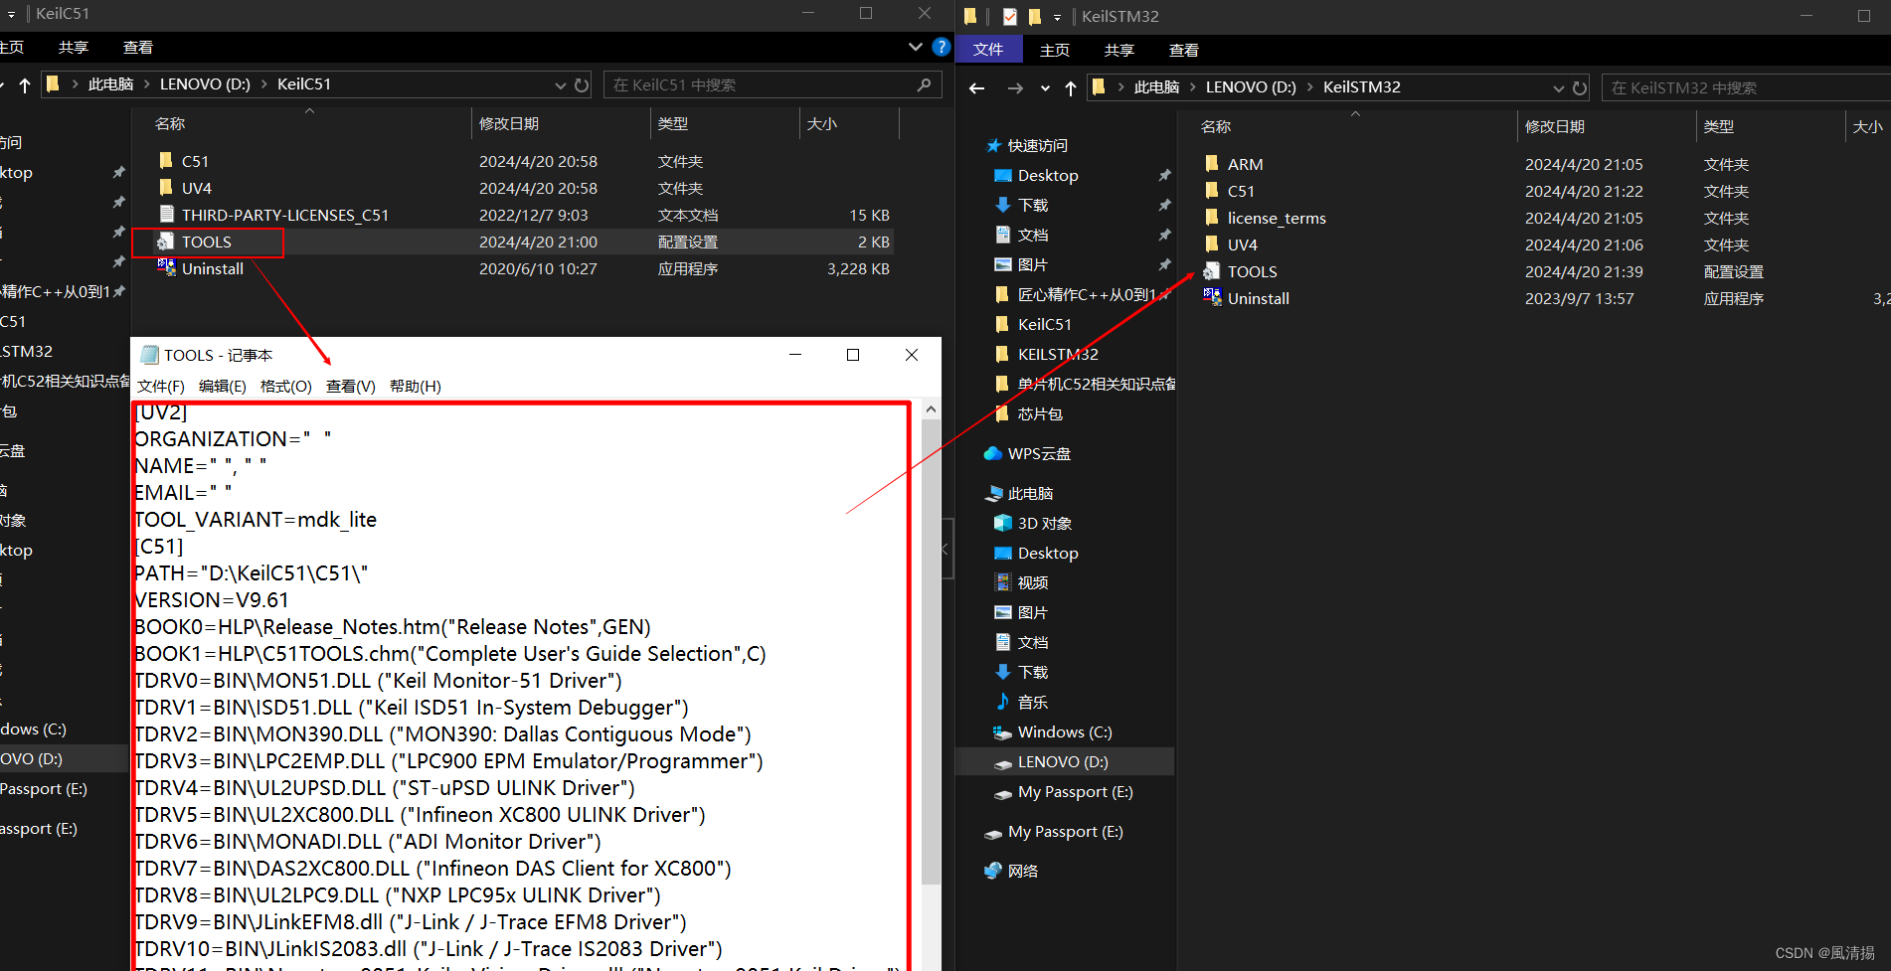Select 3D 对象 in navigation pane
The width and height of the screenshot is (1891, 971).
pos(1044,523)
